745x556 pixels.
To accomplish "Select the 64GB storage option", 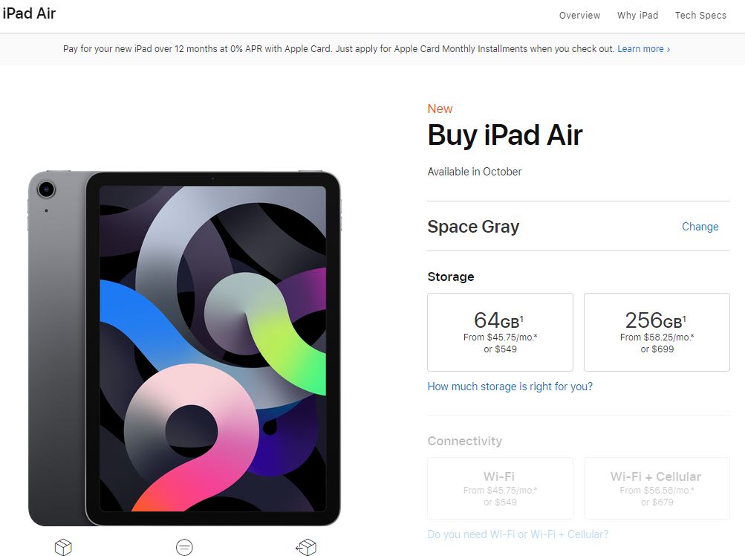I will coord(500,332).
